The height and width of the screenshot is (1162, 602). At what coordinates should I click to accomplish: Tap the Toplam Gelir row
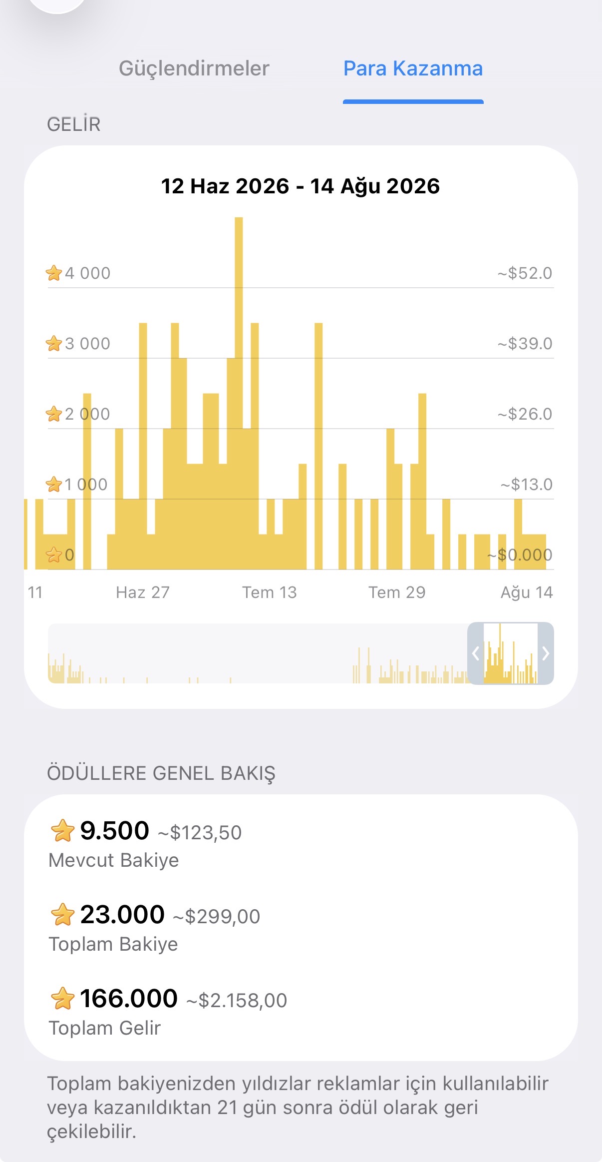(x=301, y=1012)
